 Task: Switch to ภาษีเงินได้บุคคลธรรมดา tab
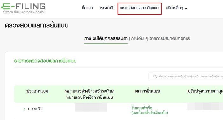pos(106,38)
